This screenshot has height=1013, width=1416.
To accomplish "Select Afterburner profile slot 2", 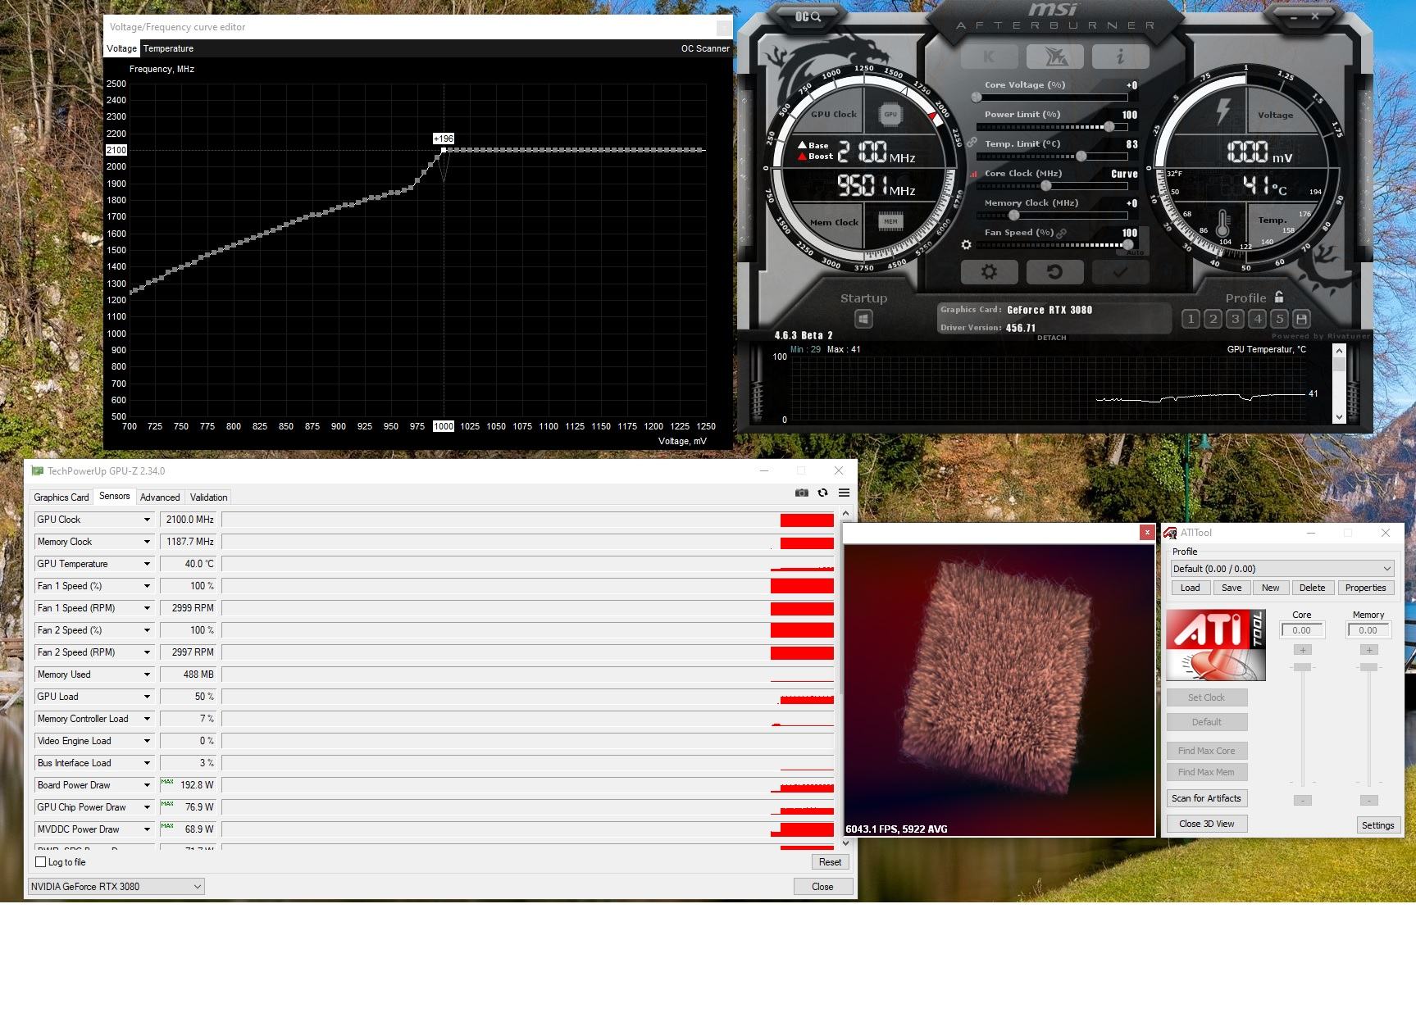I will (x=1213, y=319).
